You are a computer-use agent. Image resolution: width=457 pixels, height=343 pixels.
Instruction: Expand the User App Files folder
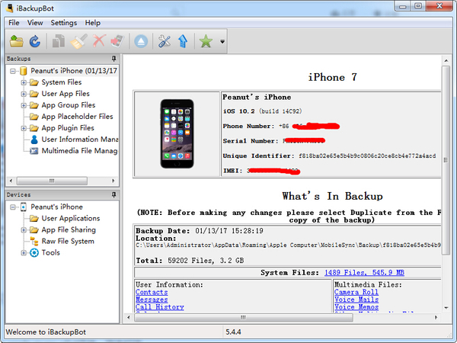(x=24, y=94)
